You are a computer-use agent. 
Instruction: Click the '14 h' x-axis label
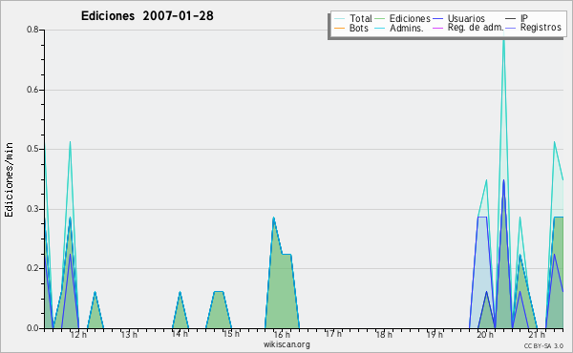(180, 334)
